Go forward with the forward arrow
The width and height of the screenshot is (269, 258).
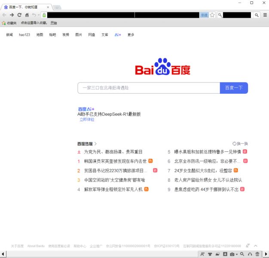point(12,15)
